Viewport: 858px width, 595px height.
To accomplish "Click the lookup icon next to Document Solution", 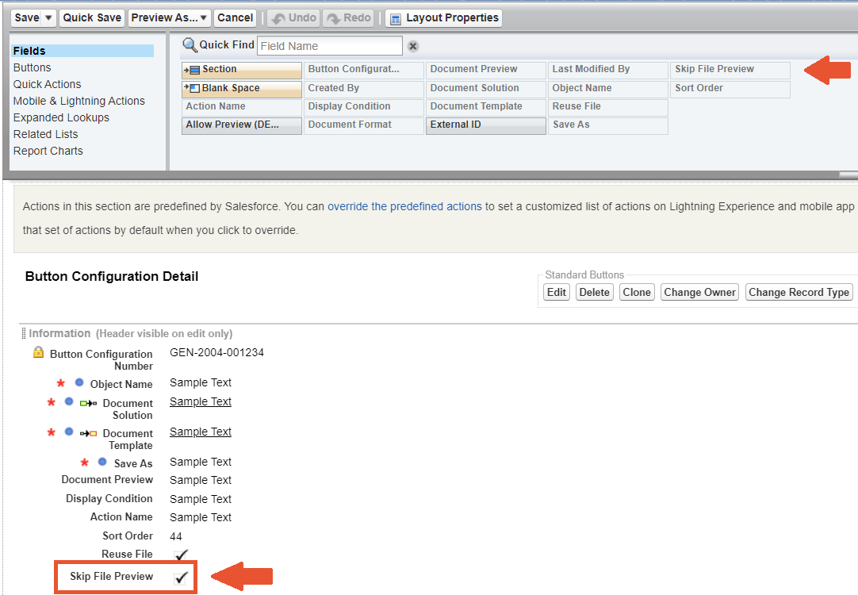I will (x=88, y=404).
